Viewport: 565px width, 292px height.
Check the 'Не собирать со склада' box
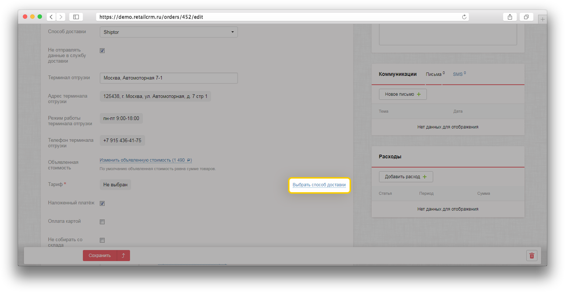click(102, 240)
